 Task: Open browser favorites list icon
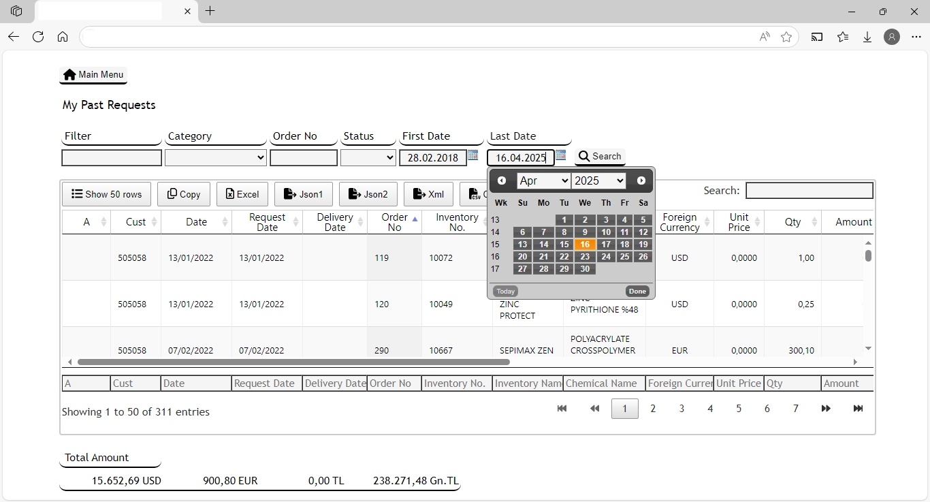(x=843, y=37)
